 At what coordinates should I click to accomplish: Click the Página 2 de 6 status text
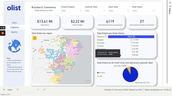(5, 94)
